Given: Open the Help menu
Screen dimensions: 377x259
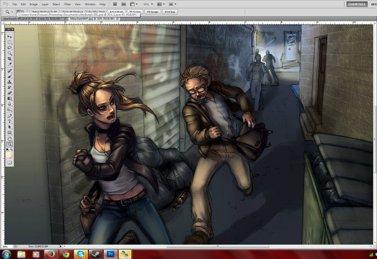Looking at the screenshot, I should pyautogui.click(x=103, y=4).
